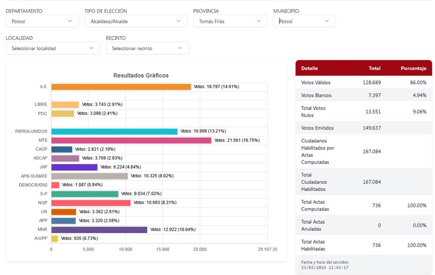Open the Departamento dropdown showing Potosí
The height and width of the screenshot is (275, 435).
tap(42, 21)
